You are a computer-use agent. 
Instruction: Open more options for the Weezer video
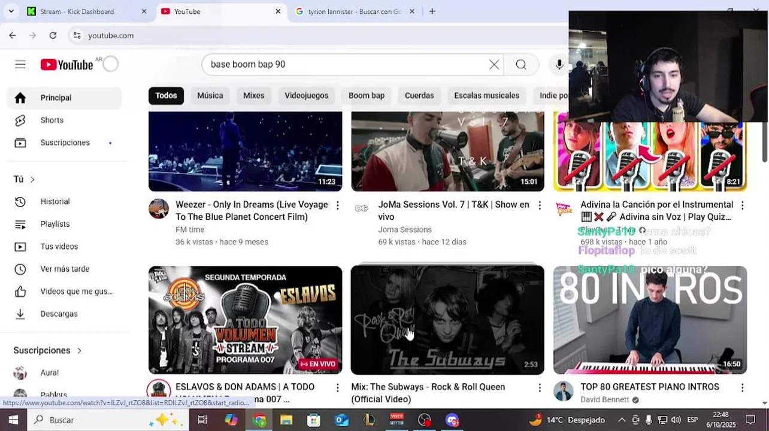[337, 205]
